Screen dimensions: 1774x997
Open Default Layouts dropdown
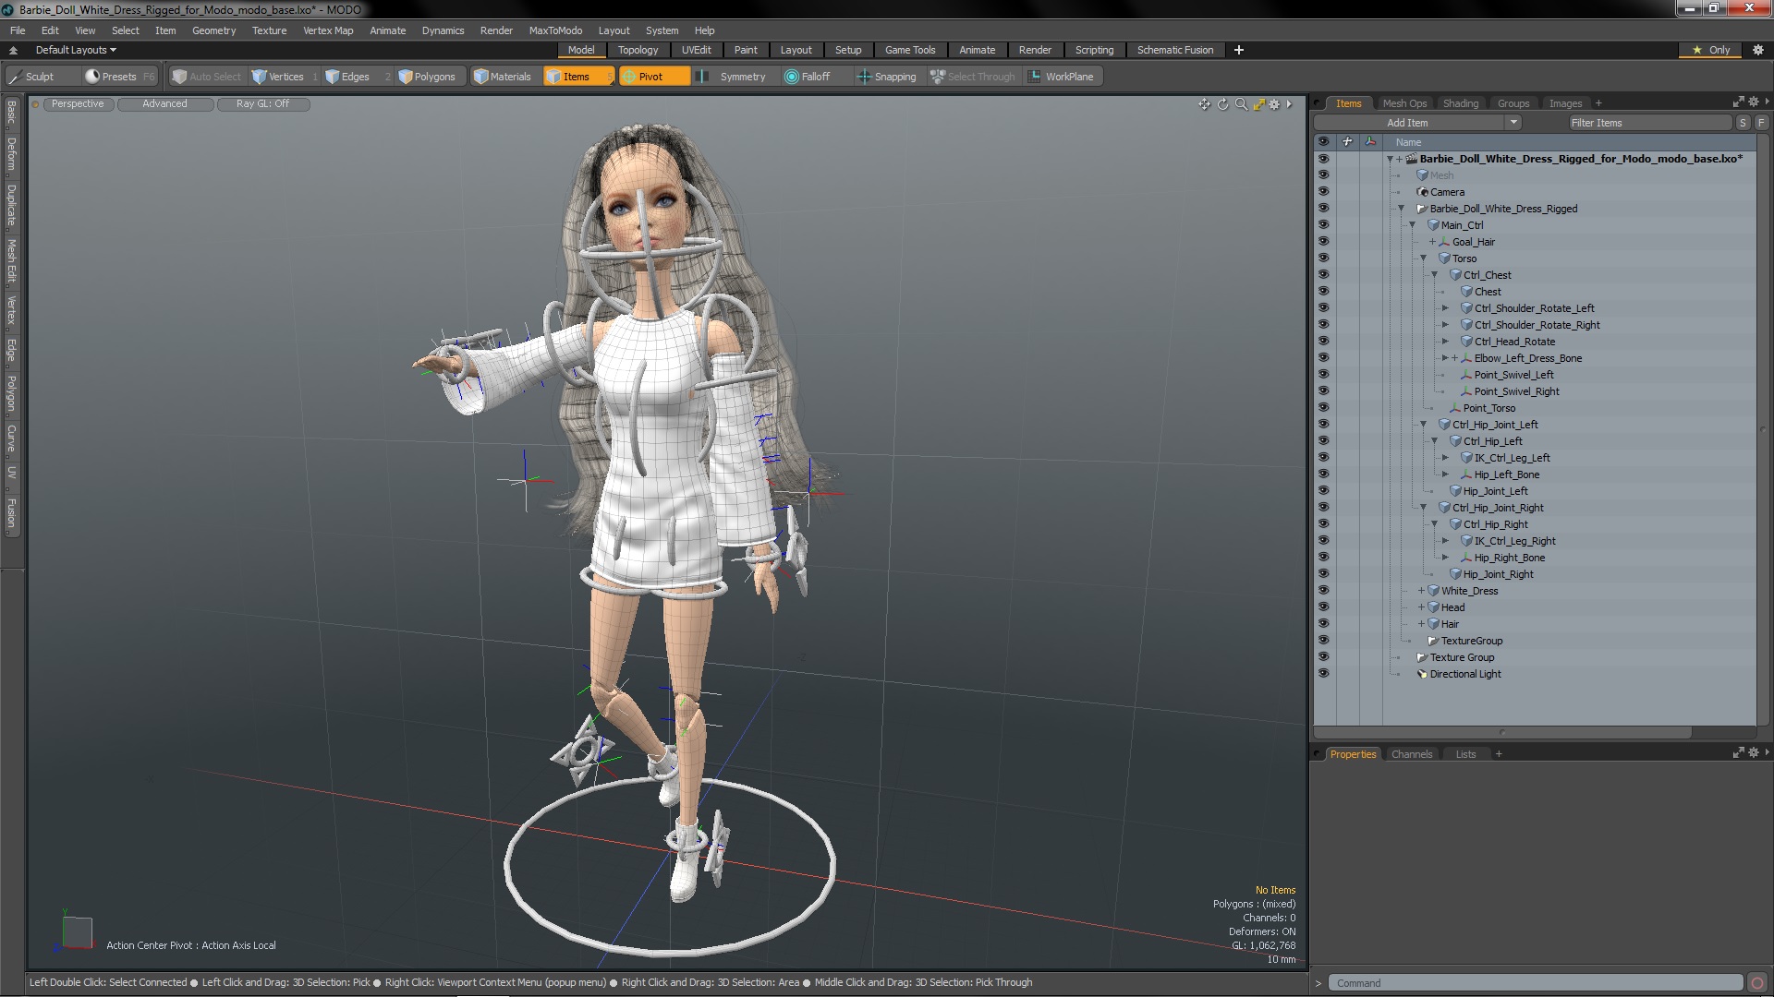point(76,50)
